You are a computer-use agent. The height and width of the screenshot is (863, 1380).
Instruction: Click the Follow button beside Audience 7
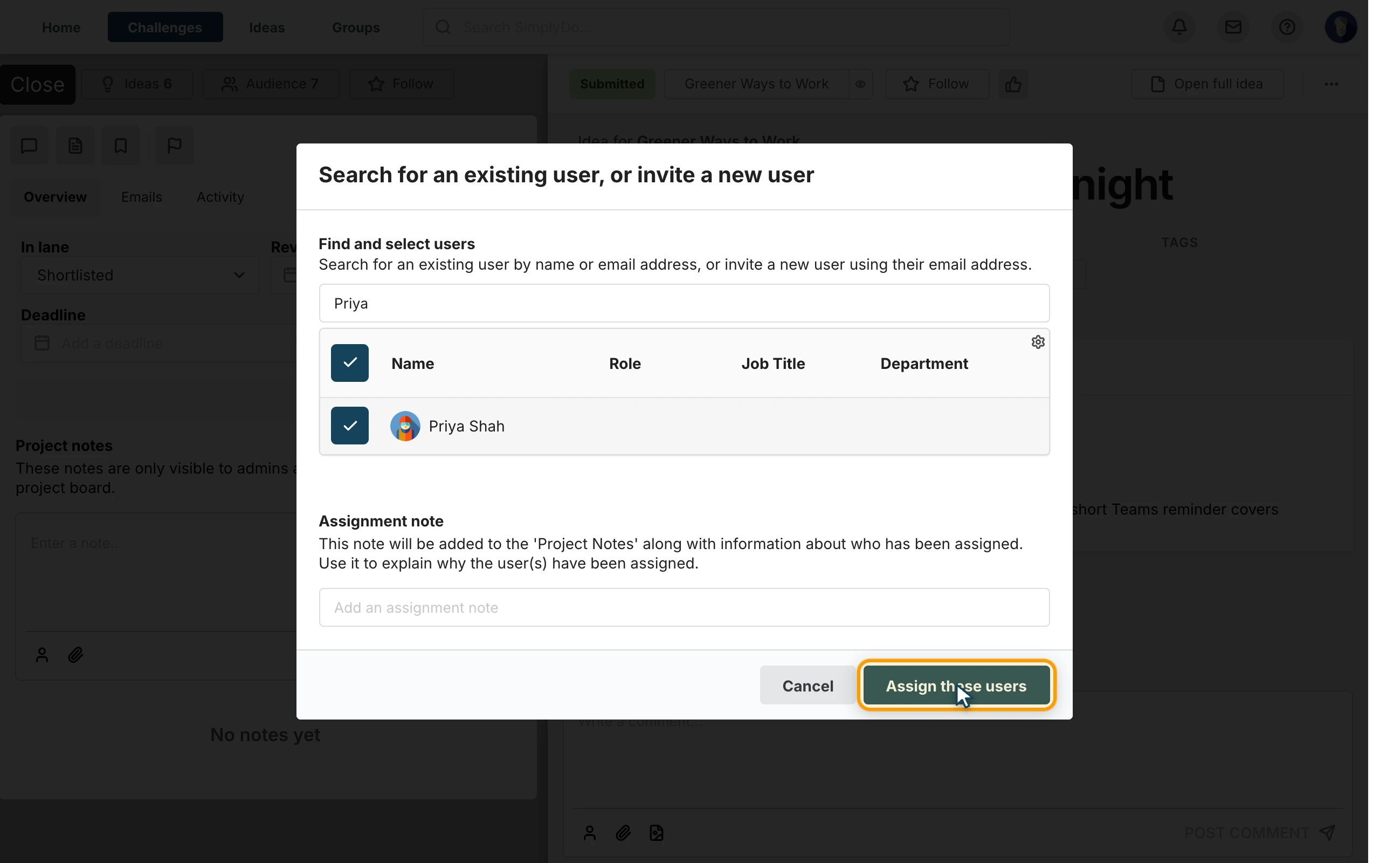tap(402, 84)
